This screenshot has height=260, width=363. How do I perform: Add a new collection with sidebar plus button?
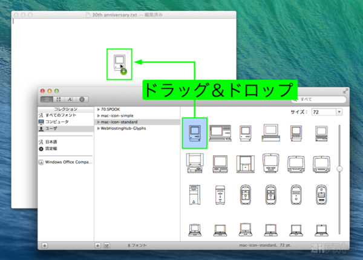[45, 245]
